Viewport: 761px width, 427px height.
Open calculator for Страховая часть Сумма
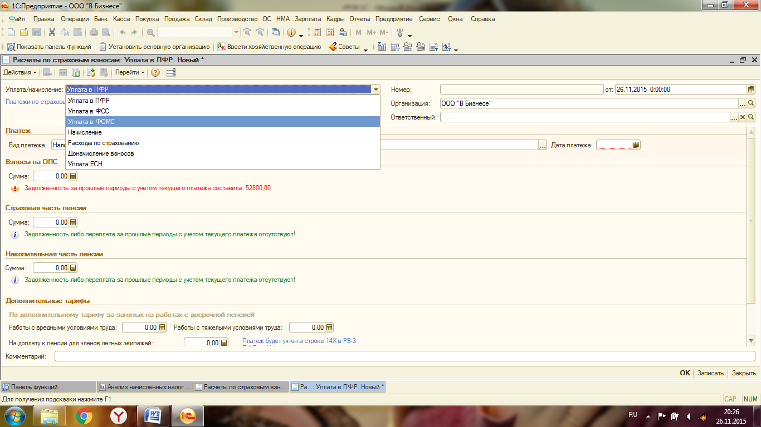pyautogui.click(x=73, y=222)
